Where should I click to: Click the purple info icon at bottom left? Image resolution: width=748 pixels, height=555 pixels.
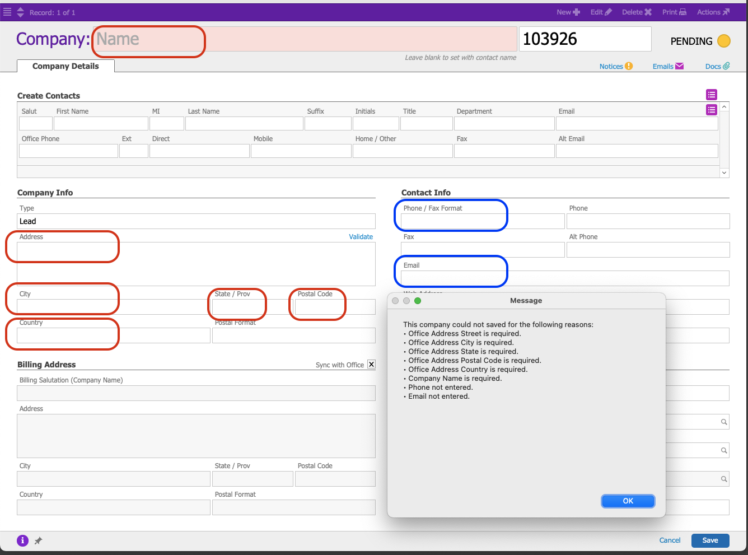click(22, 540)
